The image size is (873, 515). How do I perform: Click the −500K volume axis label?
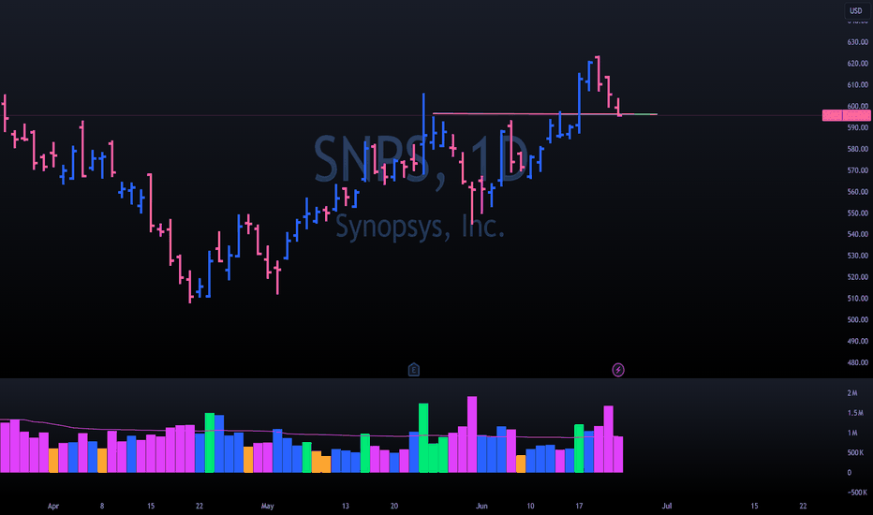857,493
